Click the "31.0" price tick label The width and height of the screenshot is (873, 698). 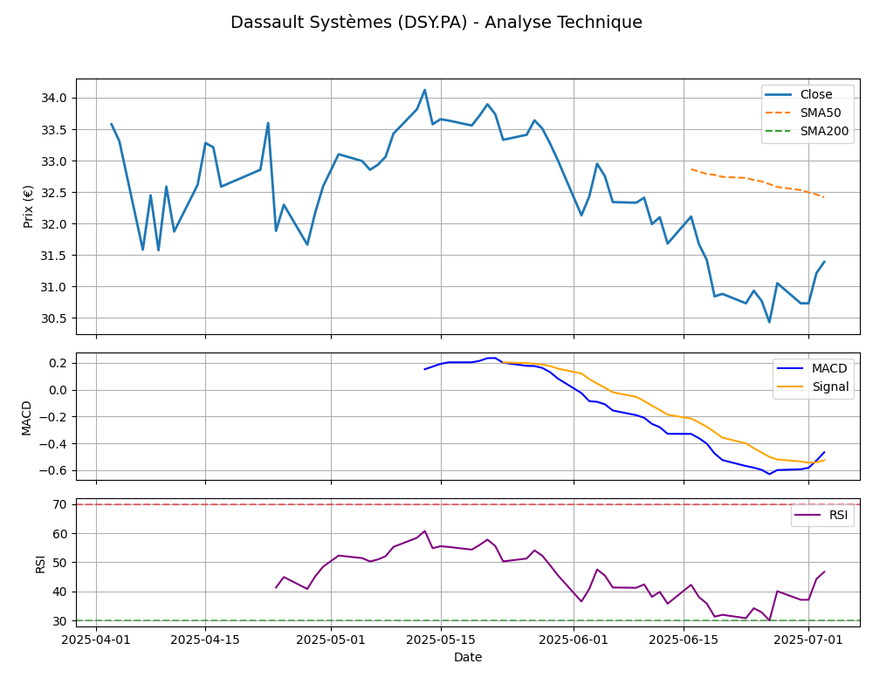coord(53,287)
